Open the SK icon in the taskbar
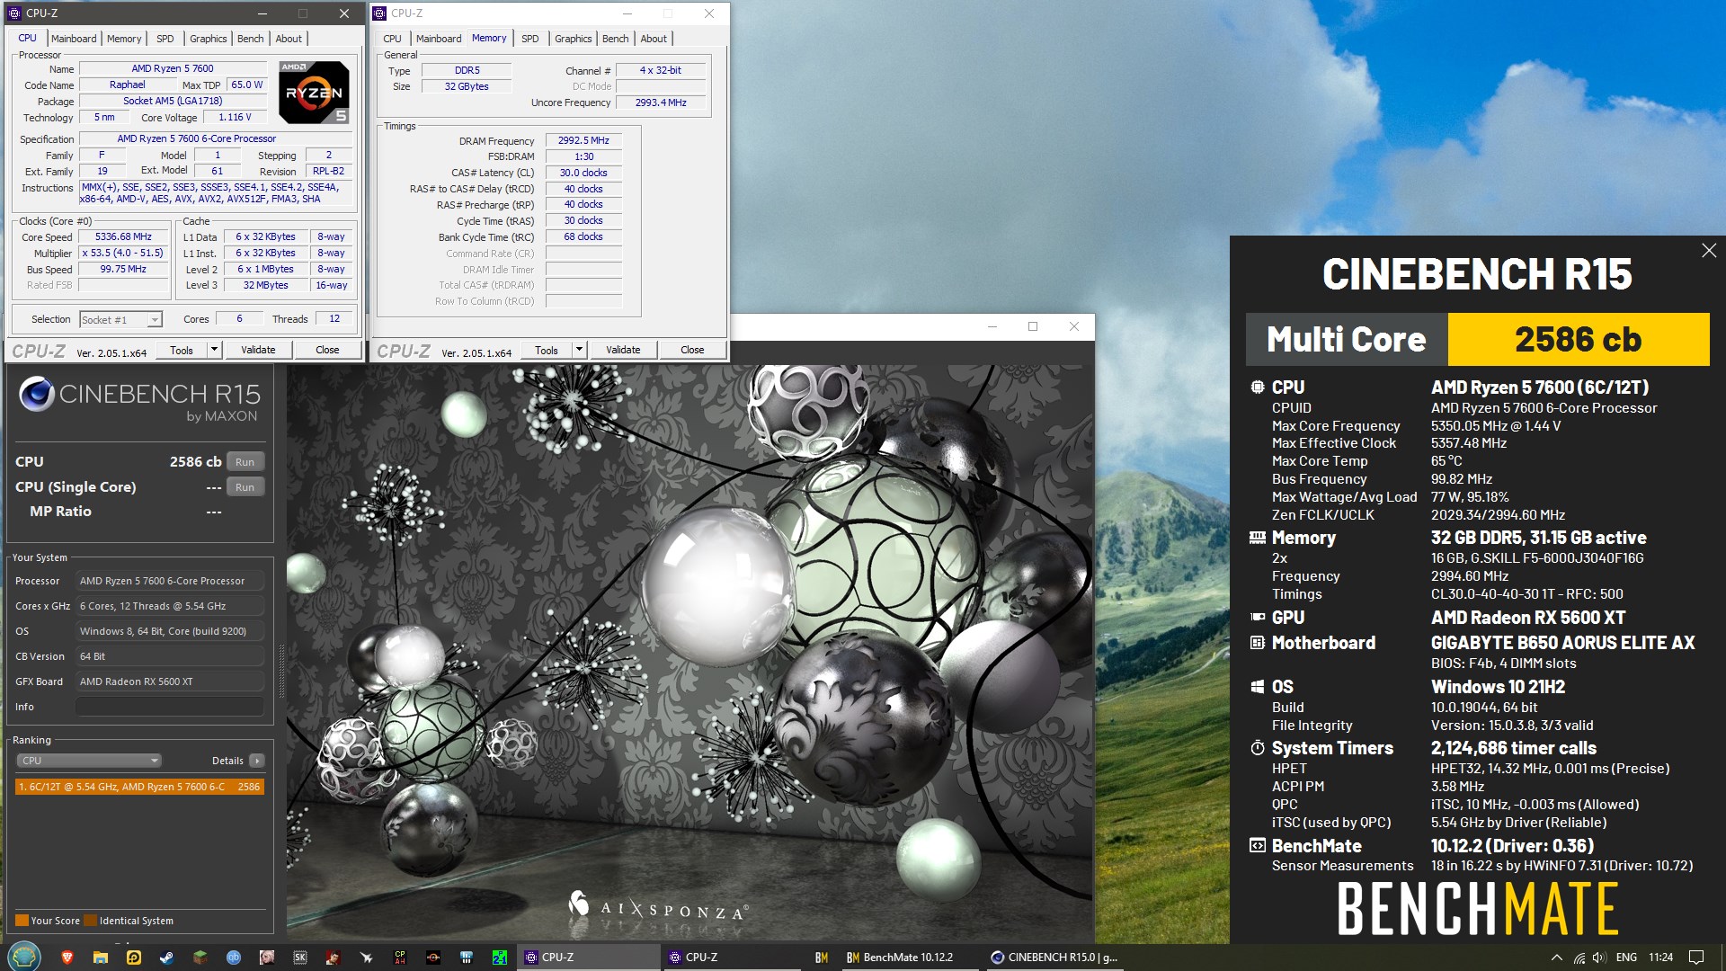Viewport: 1726px width, 971px height. tap(300, 958)
